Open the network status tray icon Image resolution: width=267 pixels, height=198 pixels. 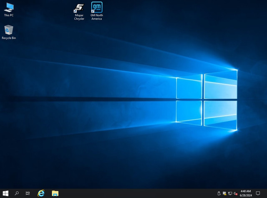point(230,193)
